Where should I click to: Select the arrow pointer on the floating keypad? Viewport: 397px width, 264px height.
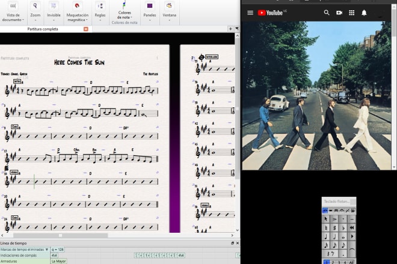tap(326, 219)
